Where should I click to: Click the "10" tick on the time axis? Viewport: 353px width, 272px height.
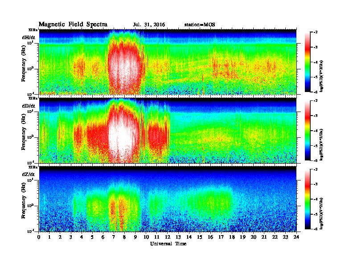(146, 237)
